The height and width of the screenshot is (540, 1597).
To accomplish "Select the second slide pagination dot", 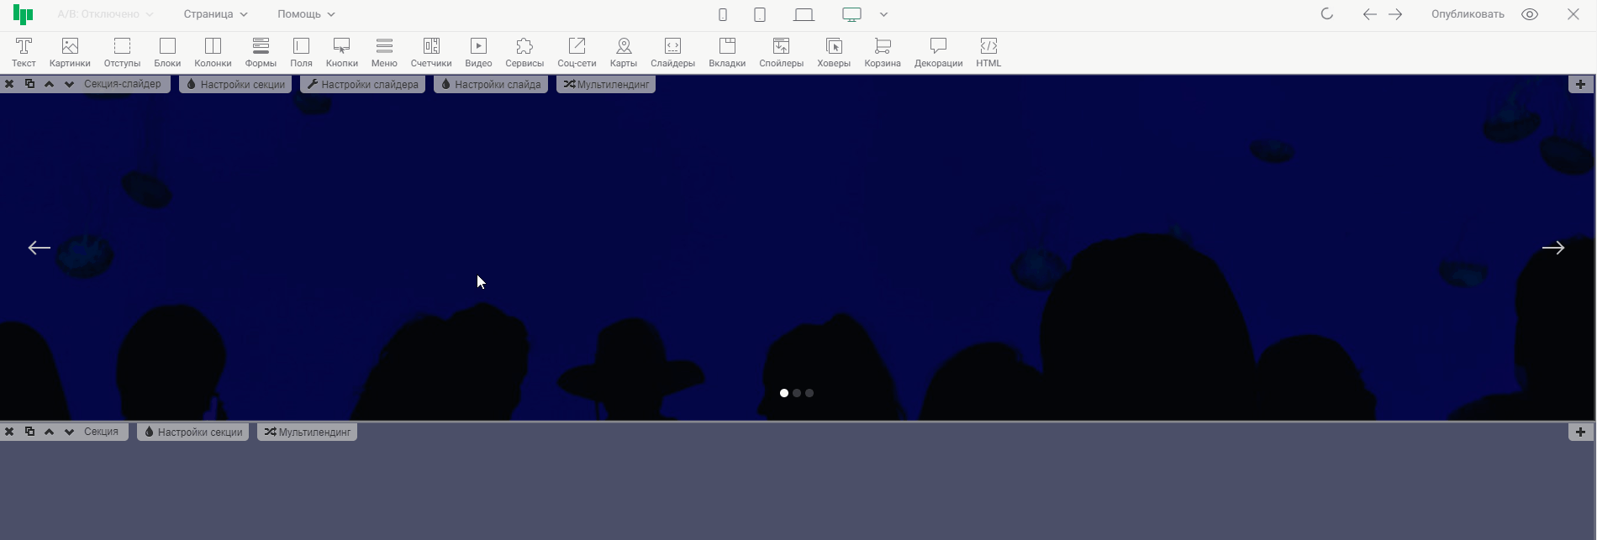I will tap(797, 393).
